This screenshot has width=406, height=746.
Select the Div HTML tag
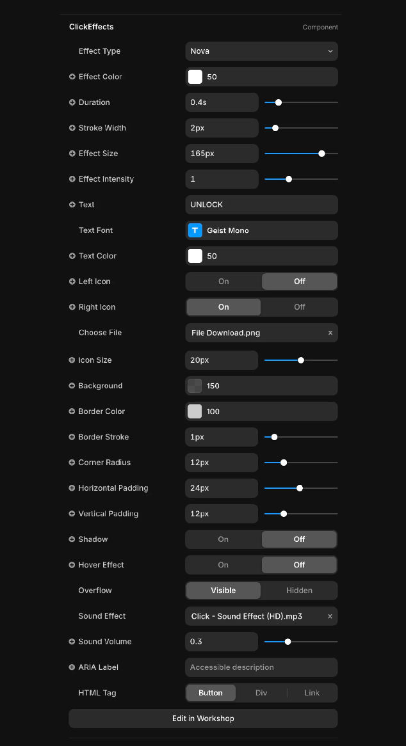click(261, 693)
